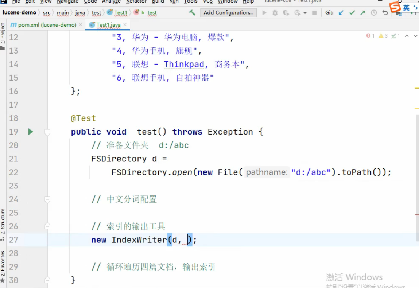Viewport: 419px width, 288px height.
Task: Click the @Test annotation
Action: (x=84, y=118)
